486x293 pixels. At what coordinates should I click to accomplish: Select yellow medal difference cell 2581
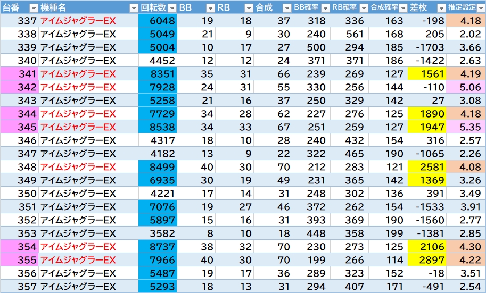[x=427, y=167]
